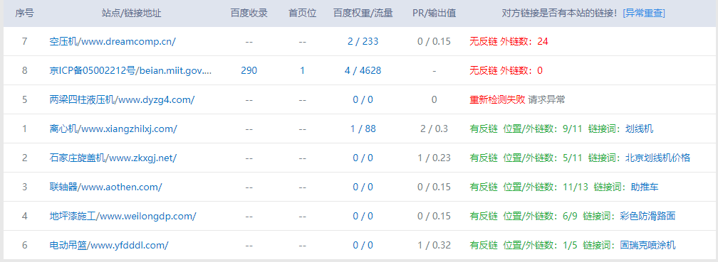Screen dimensions: 718x262
Task: Click 请求异常 text
Action: [546, 99]
